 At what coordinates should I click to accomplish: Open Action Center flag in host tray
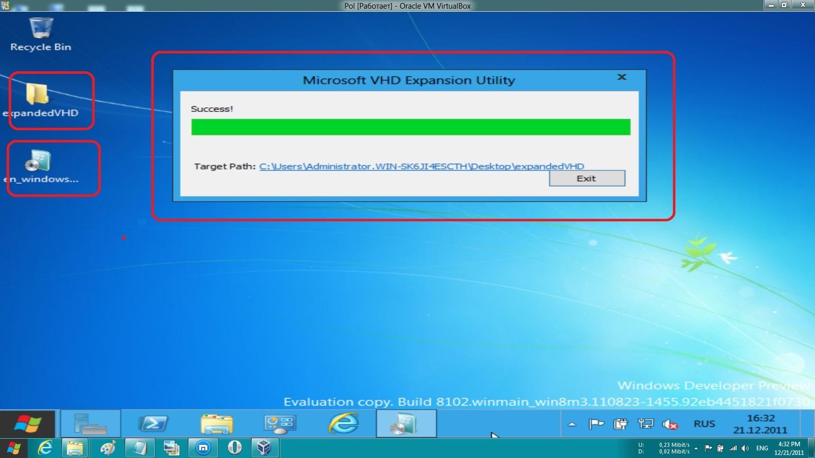pyautogui.click(x=708, y=448)
